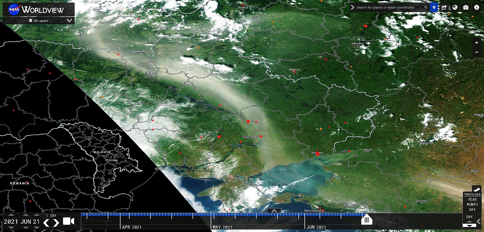Zoom out of the map

tap(476, 52)
